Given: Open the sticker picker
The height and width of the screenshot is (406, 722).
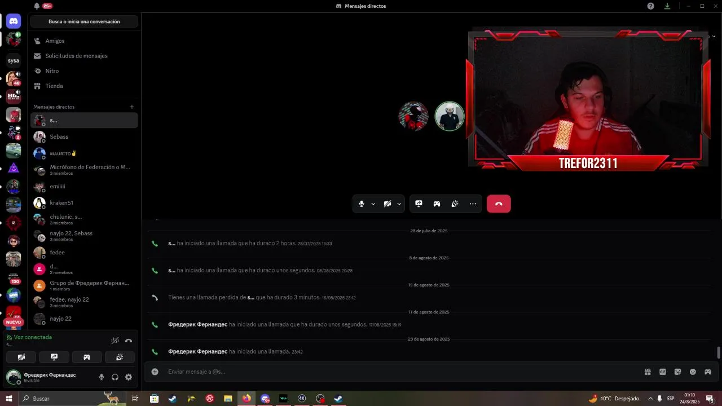Looking at the screenshot, I should [677, 372].
